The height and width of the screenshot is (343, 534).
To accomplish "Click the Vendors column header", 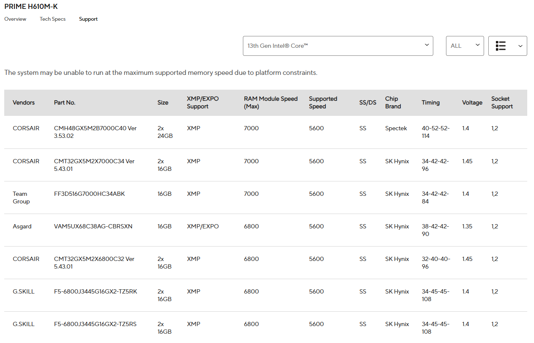I will [24, 102].
